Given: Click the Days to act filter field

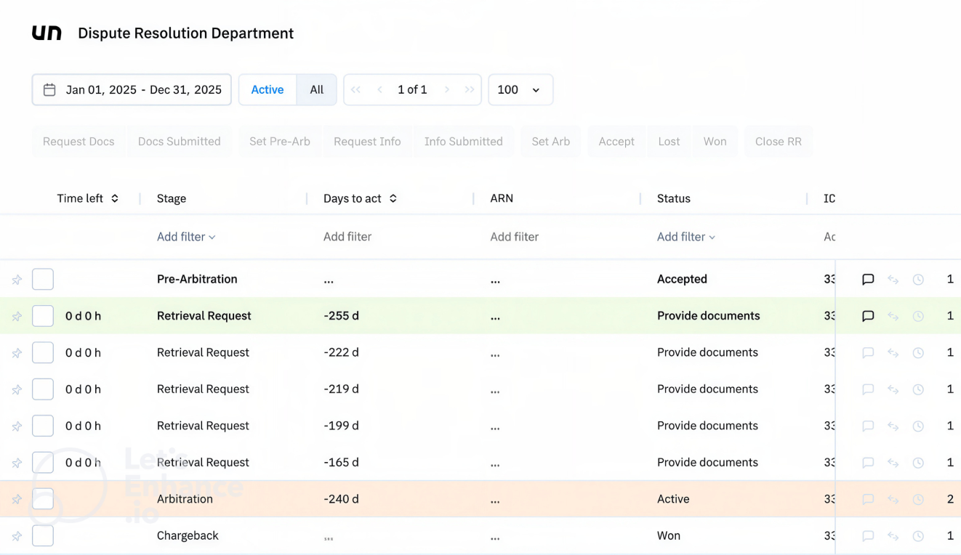Looking at the screenshot, I should [x=347, y=237].
